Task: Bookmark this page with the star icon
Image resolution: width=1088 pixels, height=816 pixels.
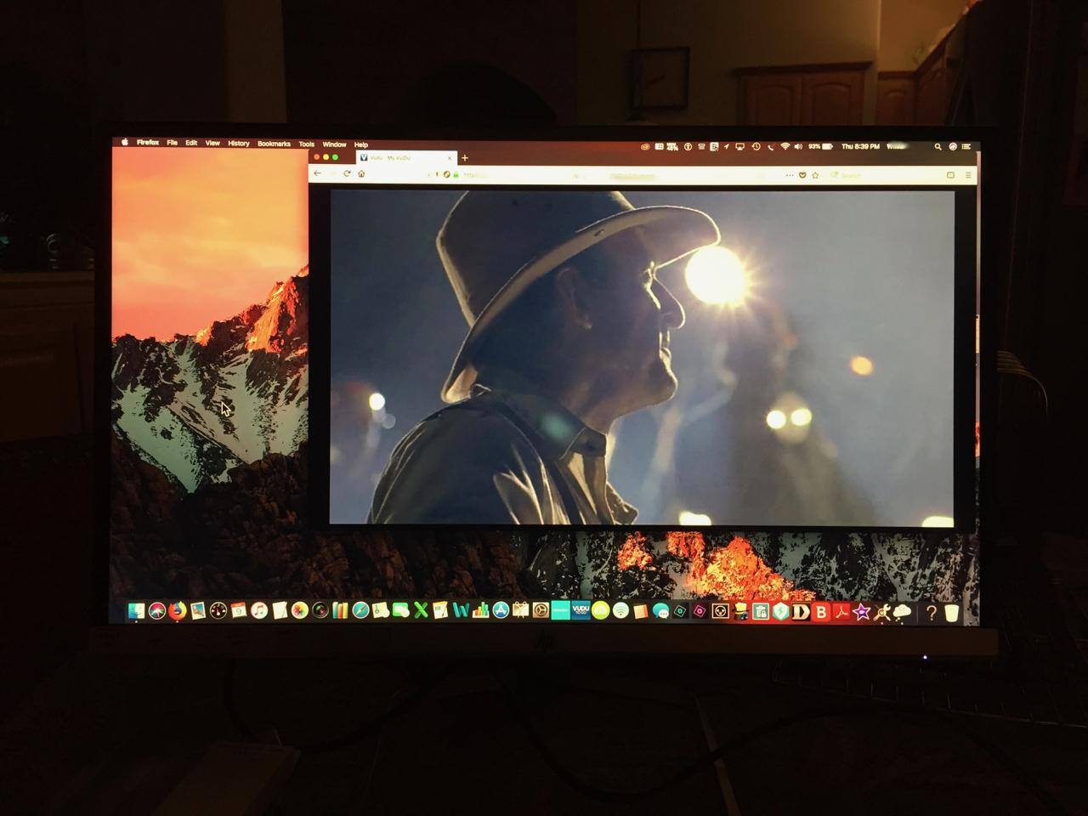Action: (x=815, y=175)
